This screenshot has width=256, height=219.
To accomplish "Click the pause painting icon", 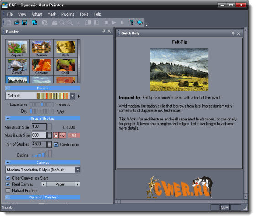I will [x=122, y=22].
